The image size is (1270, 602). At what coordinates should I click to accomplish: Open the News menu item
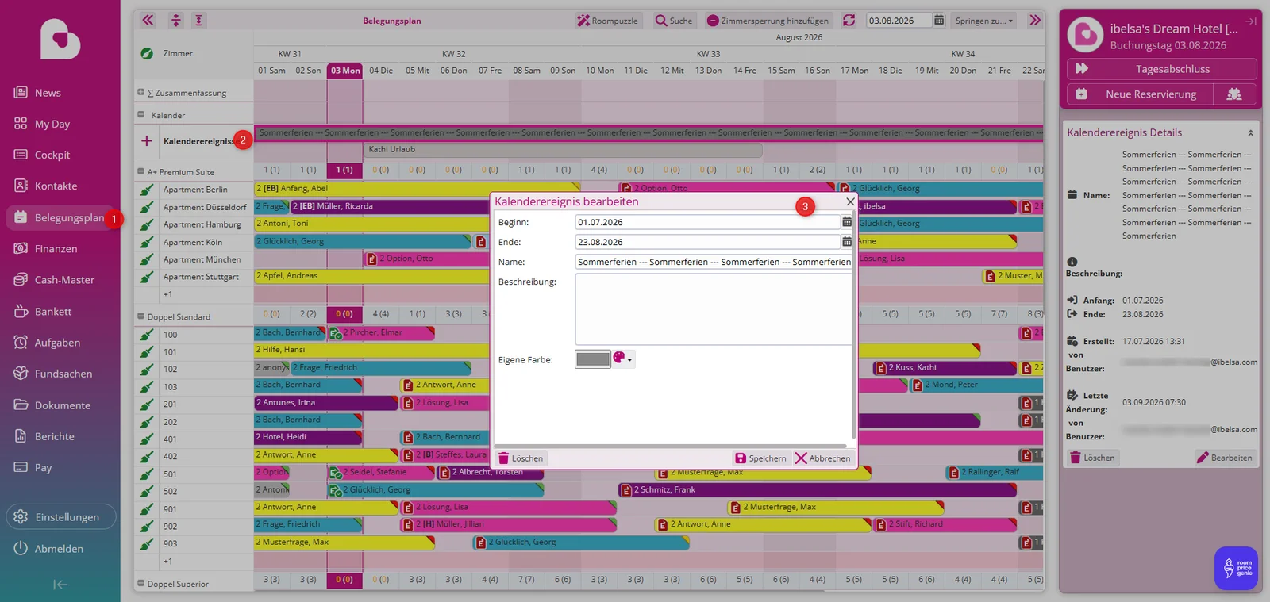[48, 93]
